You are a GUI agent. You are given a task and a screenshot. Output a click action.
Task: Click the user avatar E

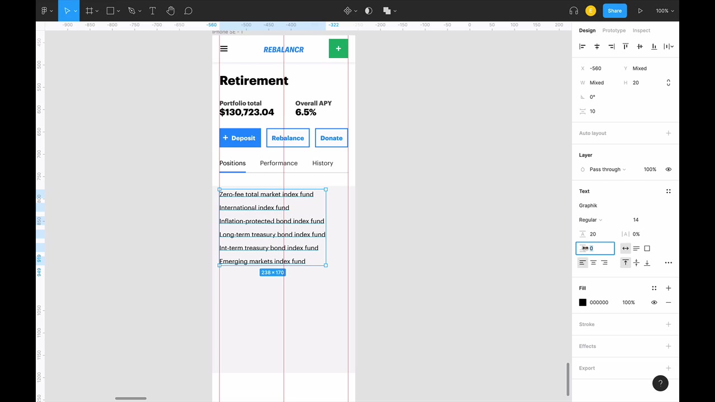point(590,11)
